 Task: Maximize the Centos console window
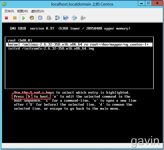pos(148,3)
